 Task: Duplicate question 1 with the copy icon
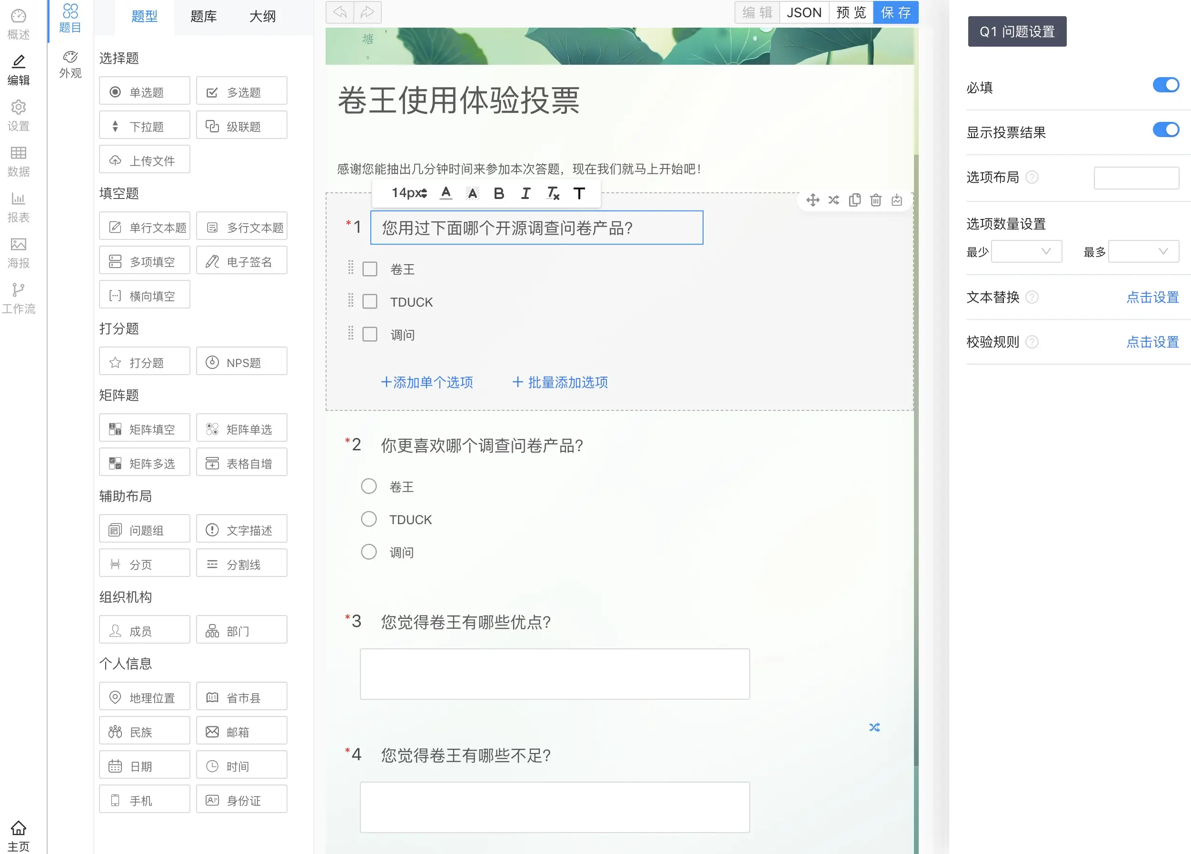(854, 200)
